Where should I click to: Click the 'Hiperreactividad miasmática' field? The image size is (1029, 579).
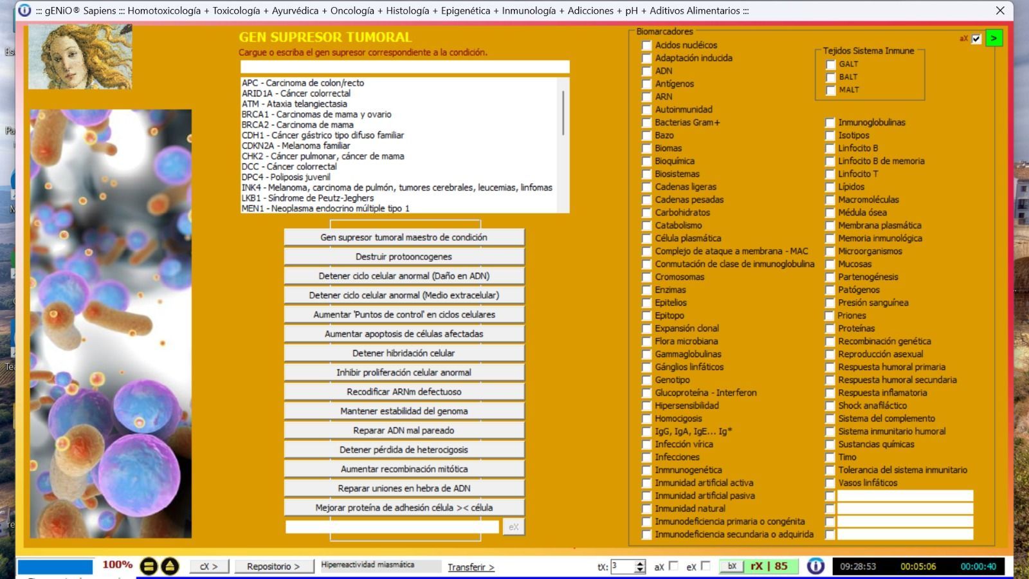point(381,565)
